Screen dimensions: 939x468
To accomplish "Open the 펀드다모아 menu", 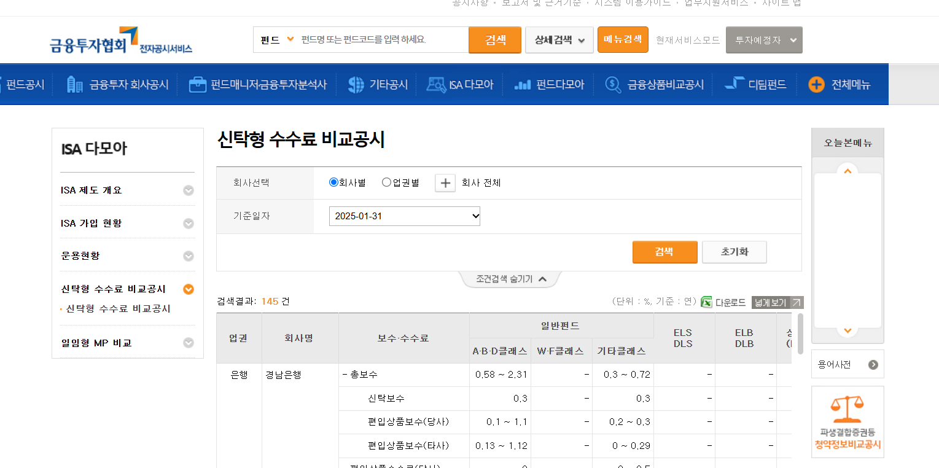I will 560,85.
